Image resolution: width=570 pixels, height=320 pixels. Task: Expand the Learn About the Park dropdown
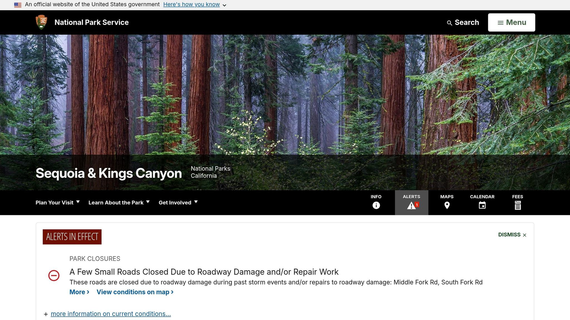(119, 202)
